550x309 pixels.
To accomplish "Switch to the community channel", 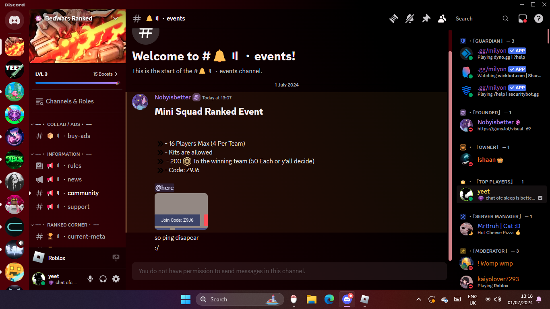I will (77, 193).
